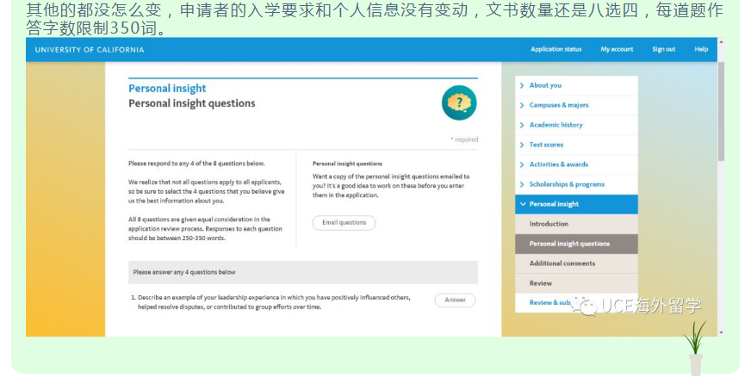Select Personal insight questions sidebar item
Viewport: 751px width, 384px height.
coord(569,244)
